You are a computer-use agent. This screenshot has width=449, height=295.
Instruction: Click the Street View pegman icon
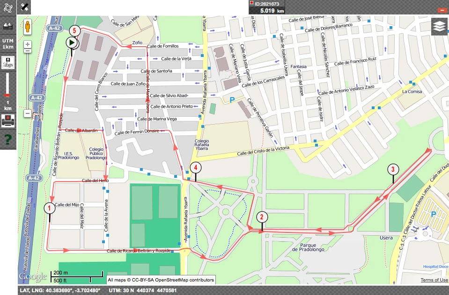tap(28, 26)
